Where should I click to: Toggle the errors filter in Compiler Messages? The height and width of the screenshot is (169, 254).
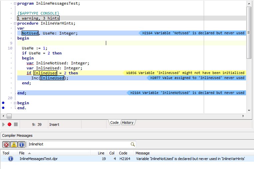(6, 144)
